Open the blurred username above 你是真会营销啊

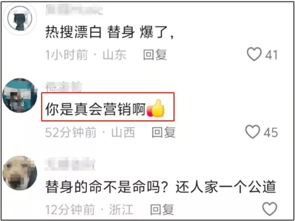[x=64, y=87]
